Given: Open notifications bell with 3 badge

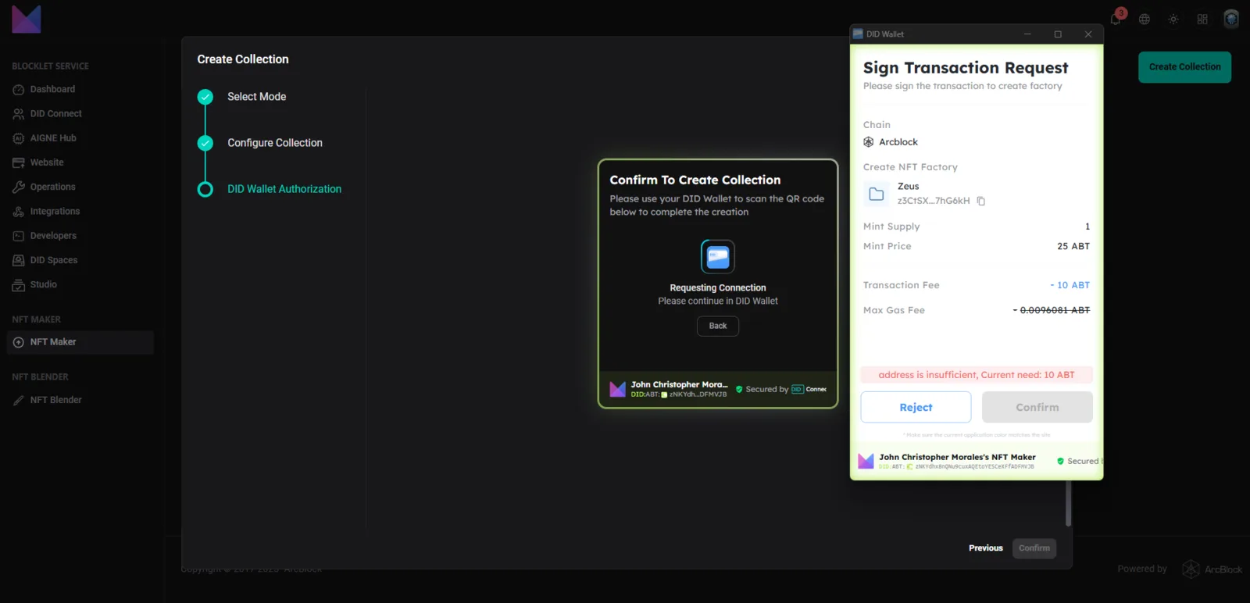Looking at the screenshot, I should 1116,19.
